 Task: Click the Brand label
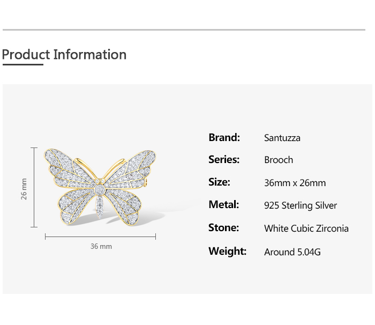pyautogui.click(x=224, y=137)
